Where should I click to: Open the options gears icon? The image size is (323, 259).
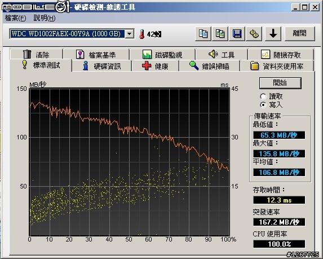coord(254,33)
